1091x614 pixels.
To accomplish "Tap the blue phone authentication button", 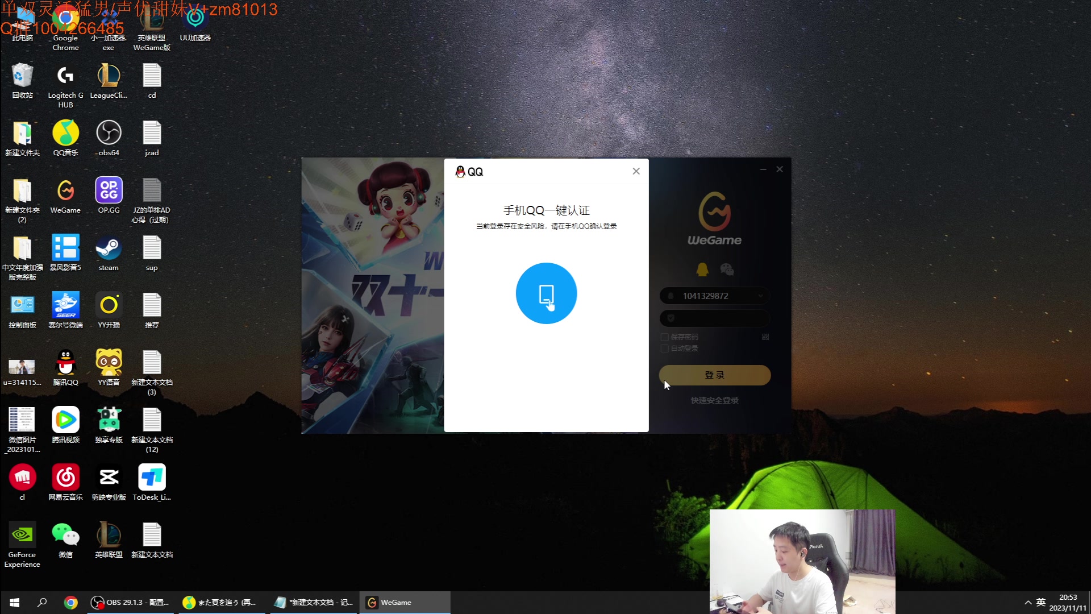I will click(546, 293).
